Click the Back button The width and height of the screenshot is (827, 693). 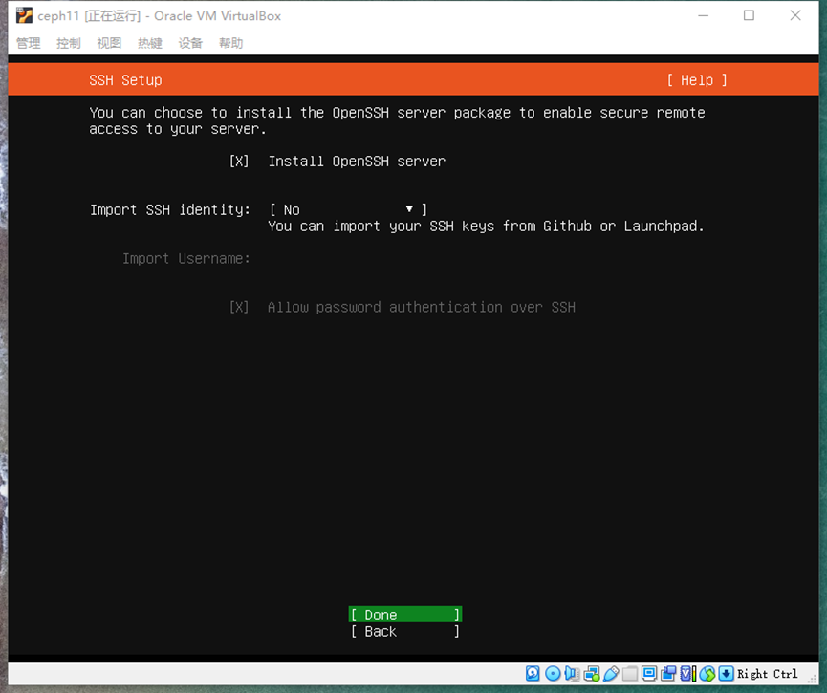405,631
